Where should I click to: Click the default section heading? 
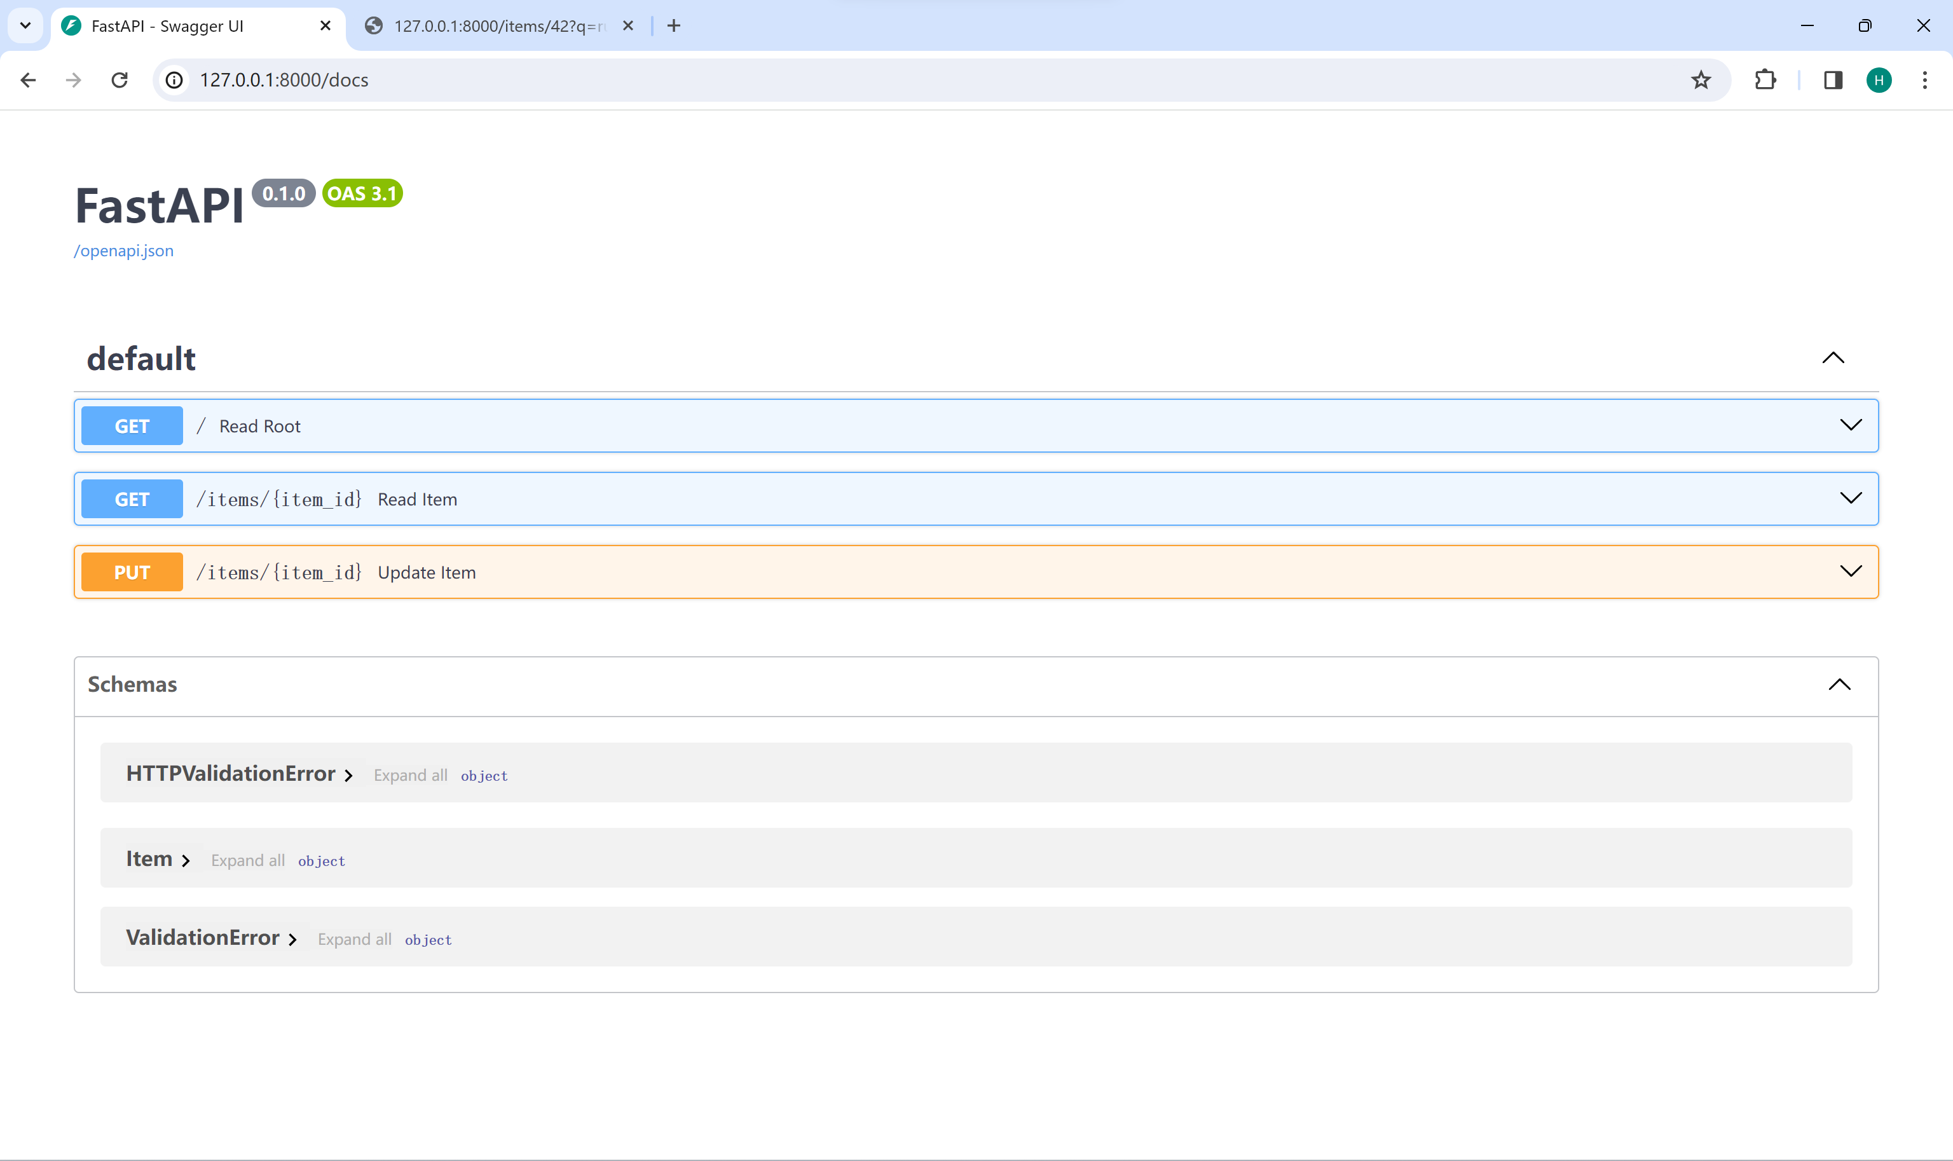[140, 359]
